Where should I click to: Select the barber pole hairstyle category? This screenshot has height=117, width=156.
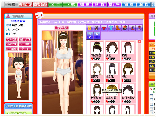(x=96, y=28)
